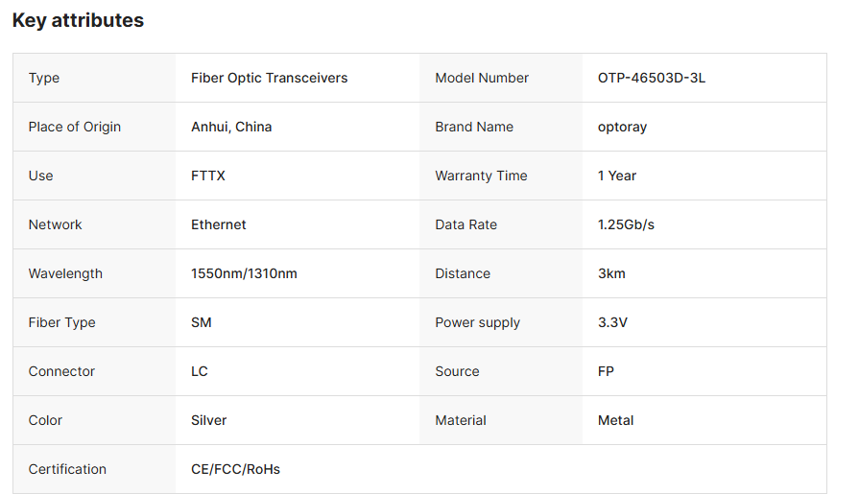Click the 3.3V power supply value

tap(612, 322)
